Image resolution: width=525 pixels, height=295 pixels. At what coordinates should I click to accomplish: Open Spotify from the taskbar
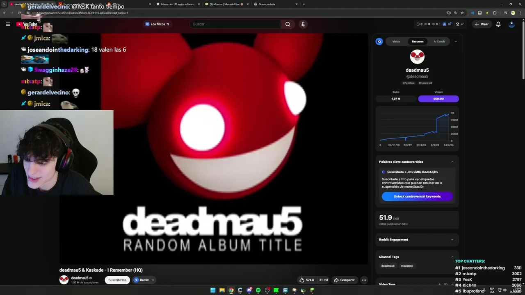pos(258,290)
